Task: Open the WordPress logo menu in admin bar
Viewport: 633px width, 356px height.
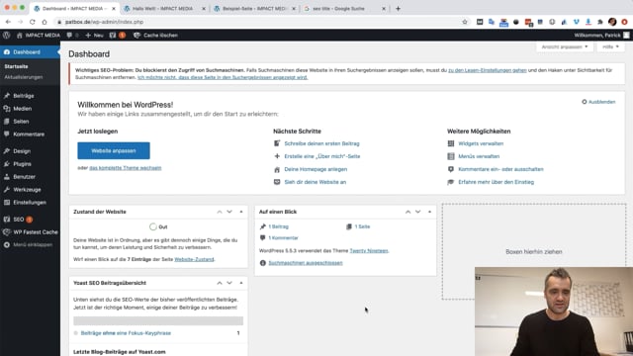Action: [x=7, y=36]
